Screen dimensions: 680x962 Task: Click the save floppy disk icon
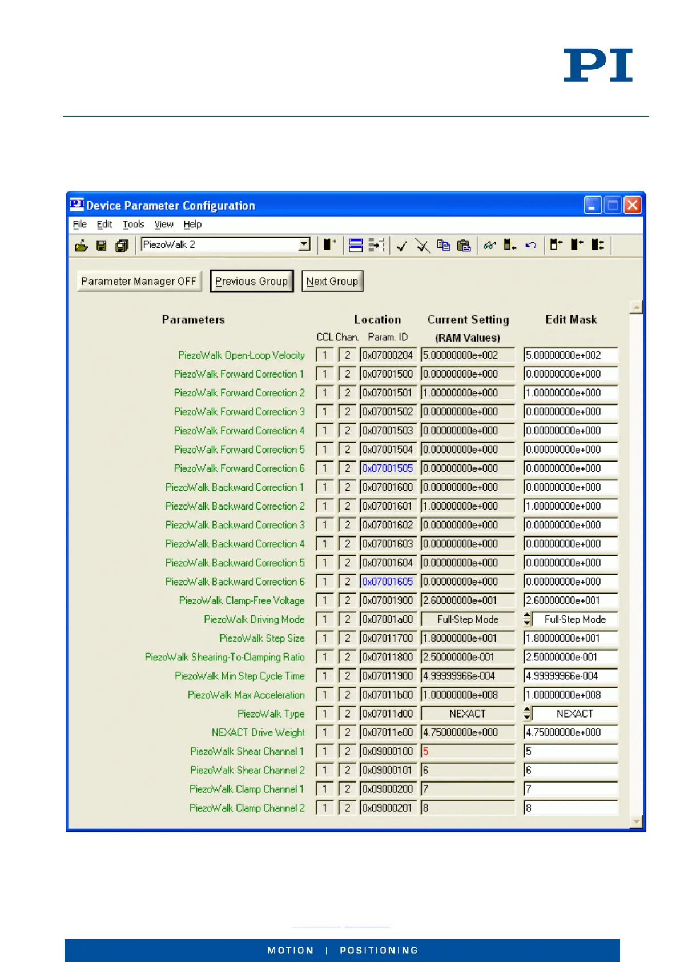click(x=102, y=246)
